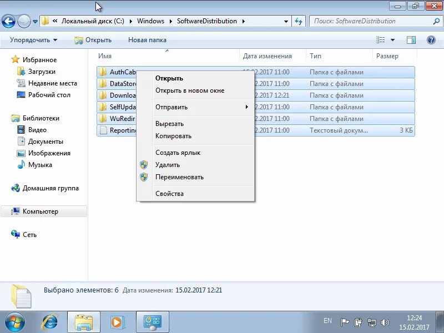Image resolution: width=444 pixels, height=333 pixels.
Task: Launch Windows Media Player from taskbar
Action: [117, 322]
